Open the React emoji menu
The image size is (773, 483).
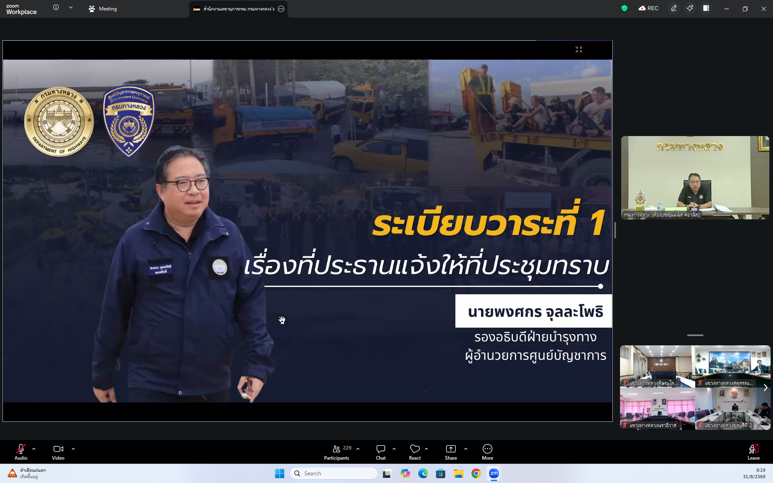point(415,452)
